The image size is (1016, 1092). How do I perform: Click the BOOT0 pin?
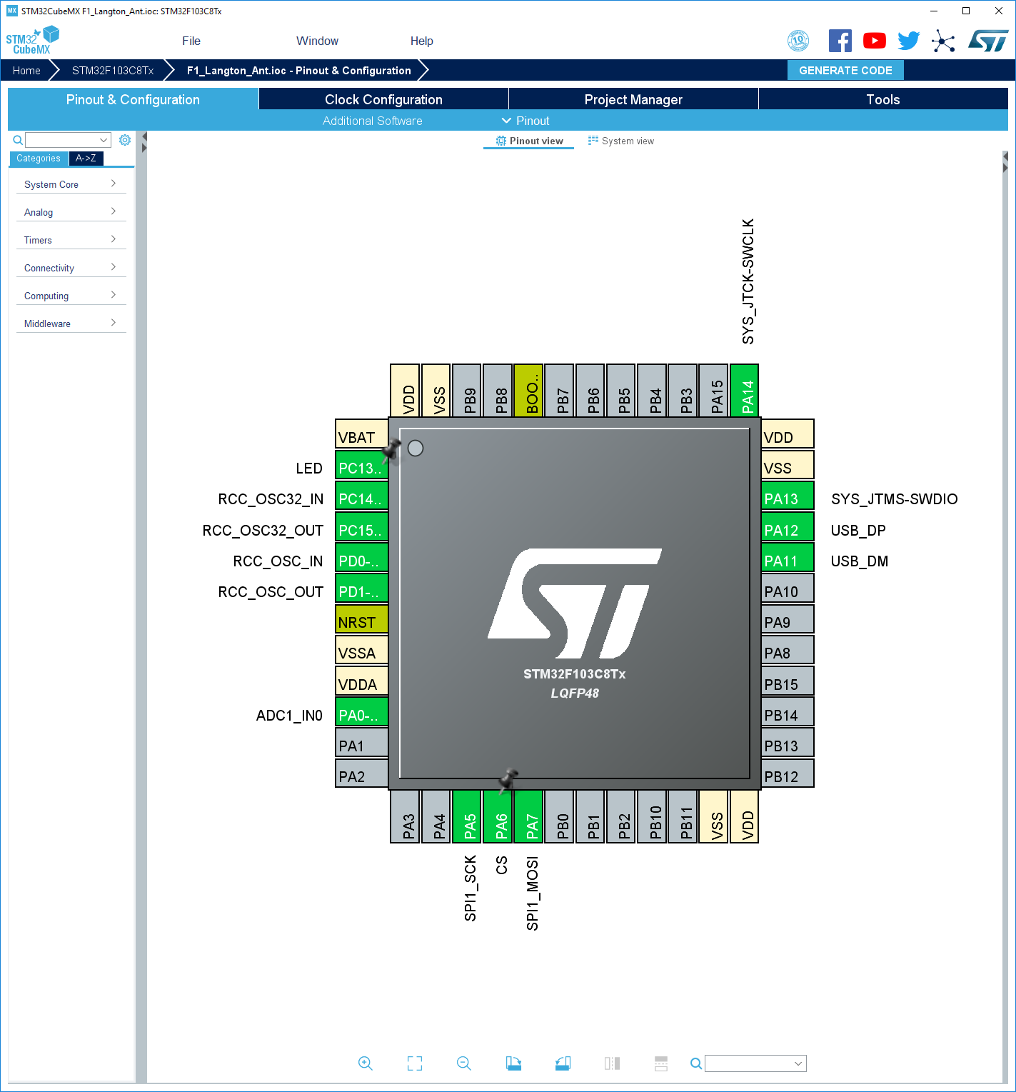(x=528, y=391)
